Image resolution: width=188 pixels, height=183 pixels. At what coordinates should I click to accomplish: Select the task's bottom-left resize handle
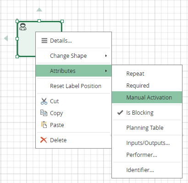(17, 56)
